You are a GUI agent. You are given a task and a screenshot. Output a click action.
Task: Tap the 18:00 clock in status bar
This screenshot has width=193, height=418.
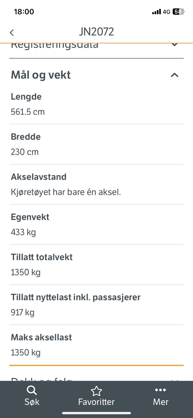point(24,12)
